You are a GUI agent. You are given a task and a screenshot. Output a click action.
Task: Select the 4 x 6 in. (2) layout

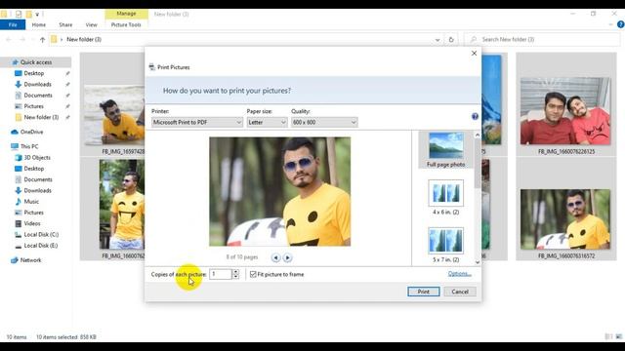click(445, 197)
